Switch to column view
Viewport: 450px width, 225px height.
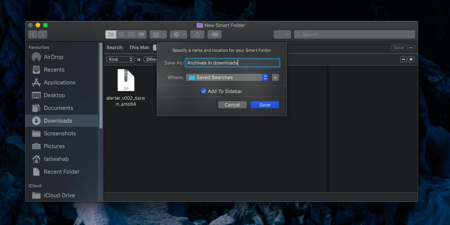(131, 34)
